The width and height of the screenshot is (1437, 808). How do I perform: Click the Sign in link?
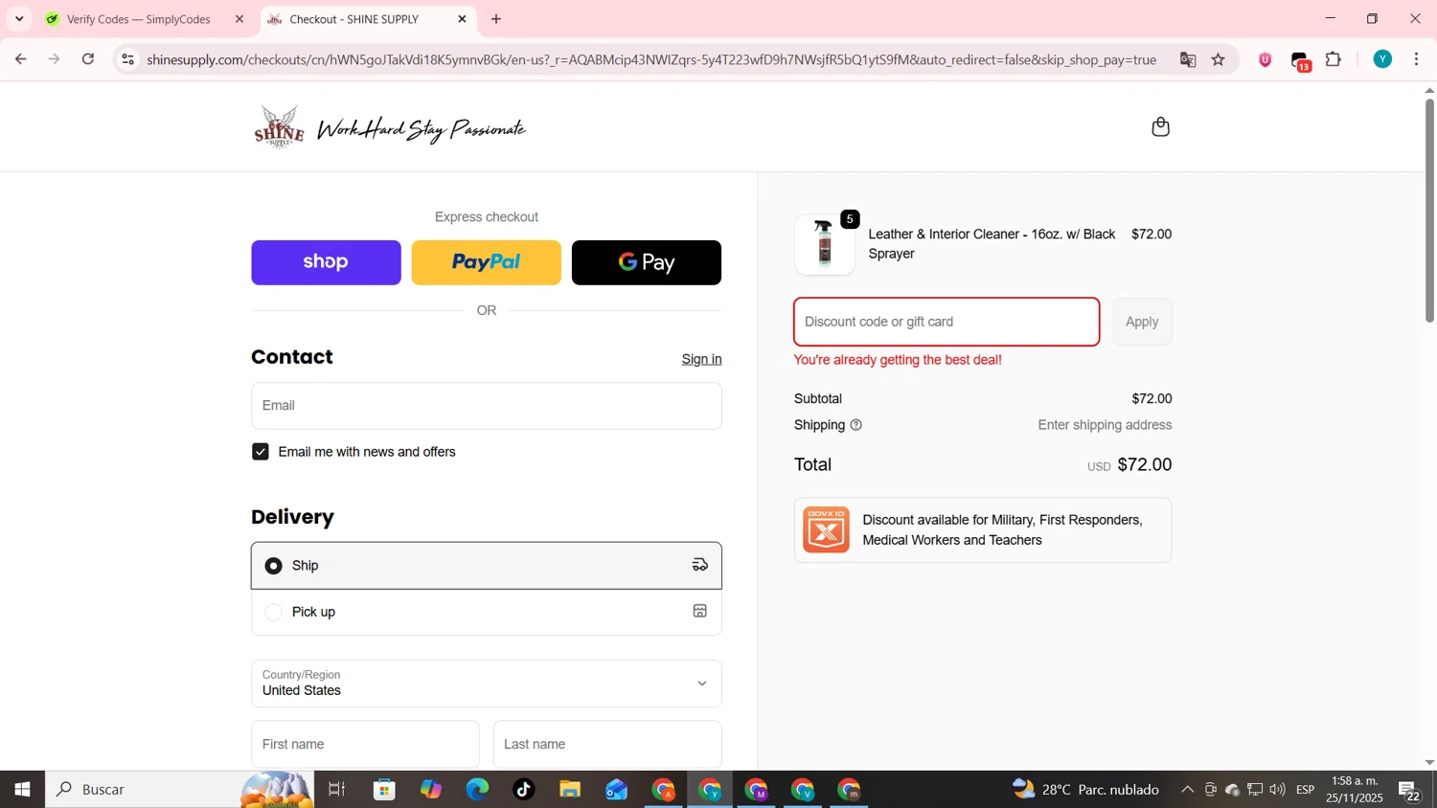click(x=701, y=359)
